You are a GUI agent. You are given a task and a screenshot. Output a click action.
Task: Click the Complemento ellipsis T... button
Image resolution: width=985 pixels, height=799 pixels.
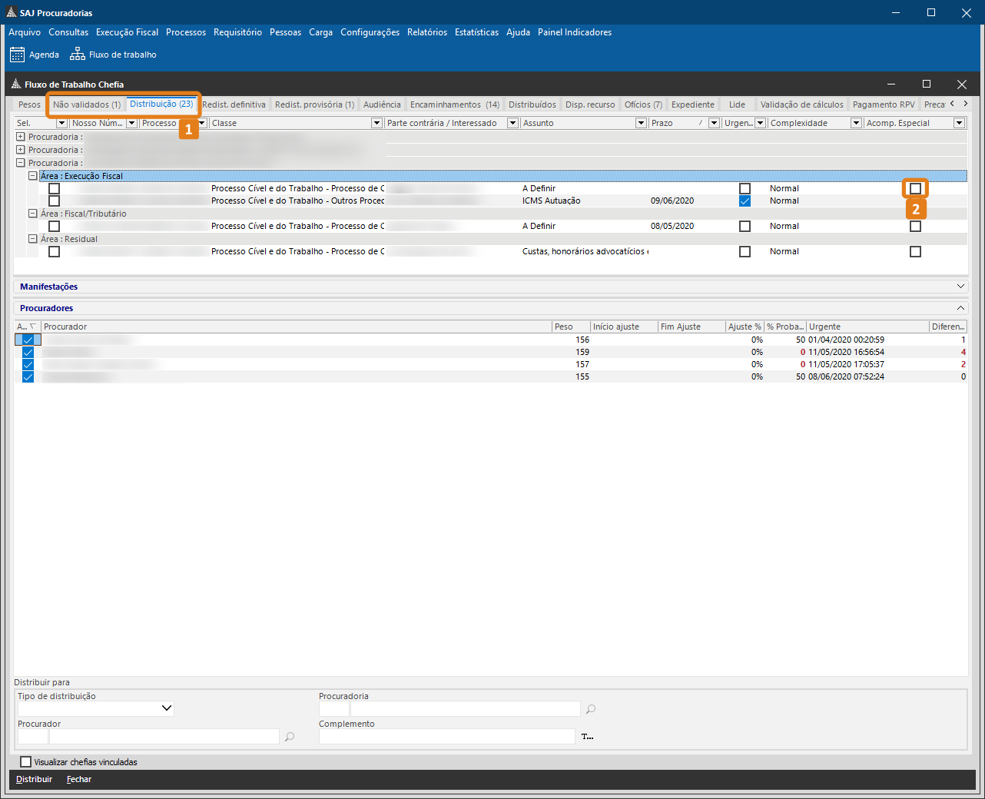tap(587, 737)
